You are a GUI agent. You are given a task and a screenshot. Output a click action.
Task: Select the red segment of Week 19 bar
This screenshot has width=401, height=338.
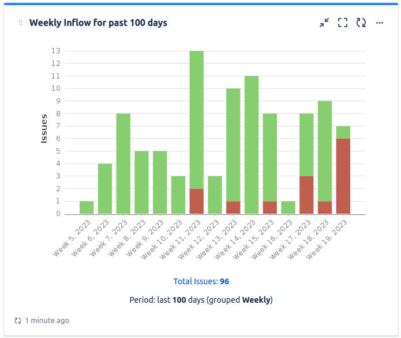[x=343, y=176]
